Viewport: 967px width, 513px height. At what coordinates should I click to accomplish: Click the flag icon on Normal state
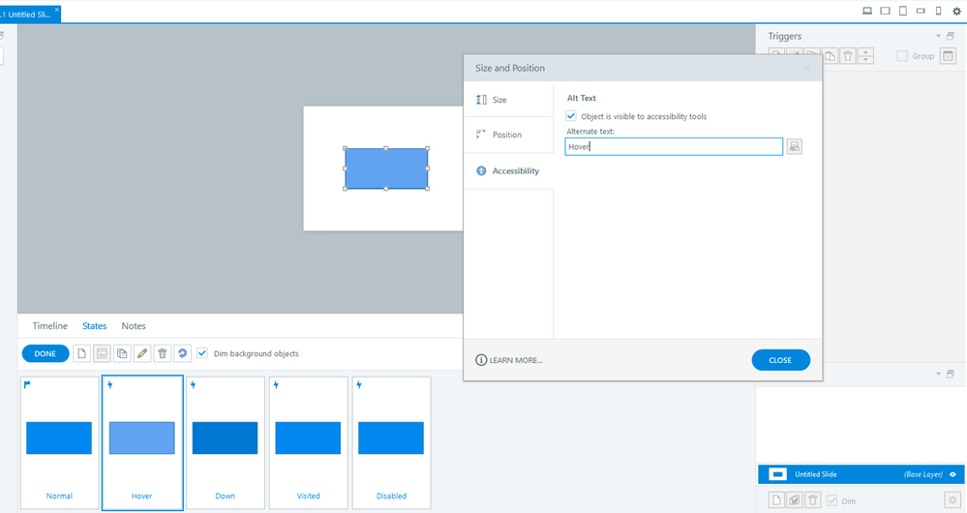point(27,385)
